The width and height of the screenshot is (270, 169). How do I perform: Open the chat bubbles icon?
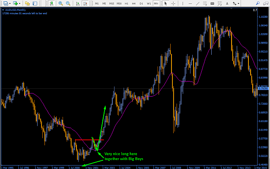coord(266,3)
